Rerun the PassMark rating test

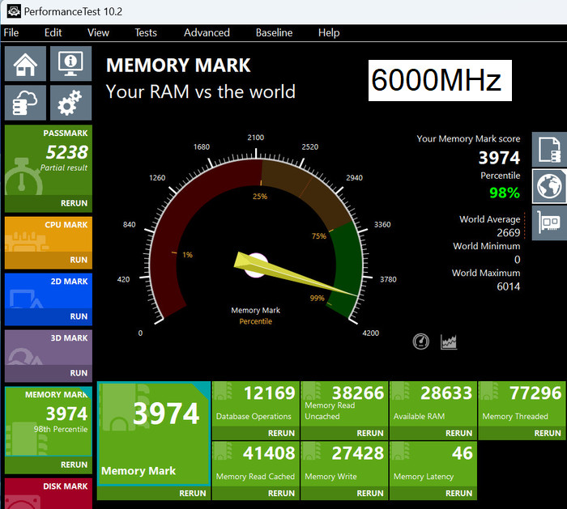pos(74,203)
